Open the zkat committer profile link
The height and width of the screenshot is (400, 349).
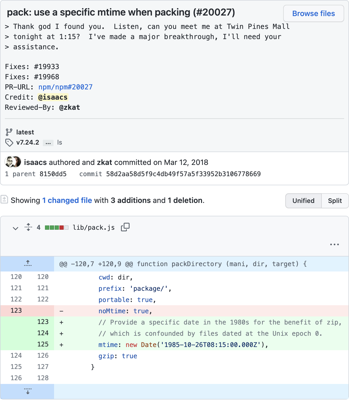click(x=104, y=162)
